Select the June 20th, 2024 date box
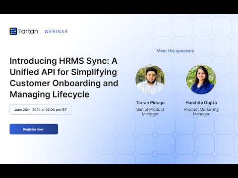 point(41,110)
